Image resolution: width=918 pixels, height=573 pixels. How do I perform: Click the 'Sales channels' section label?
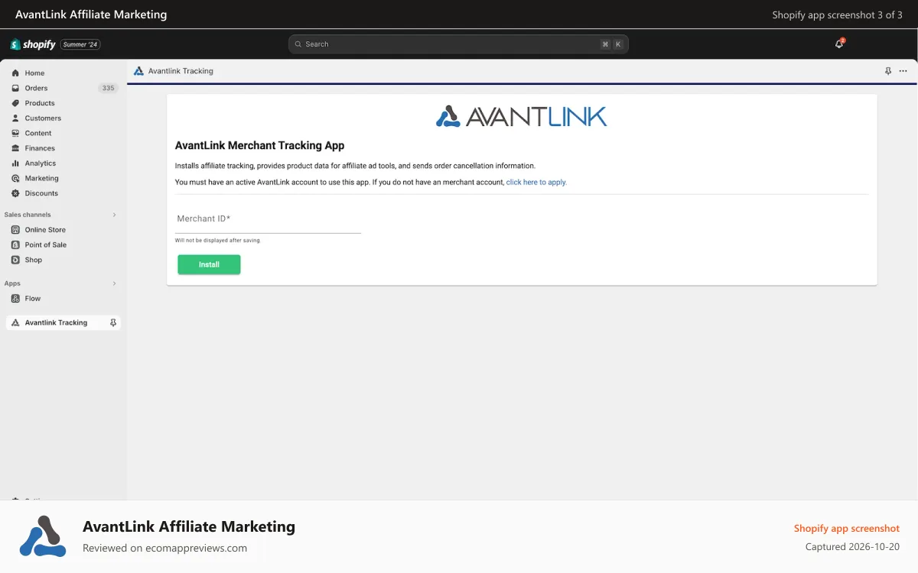tap(28, 215)
